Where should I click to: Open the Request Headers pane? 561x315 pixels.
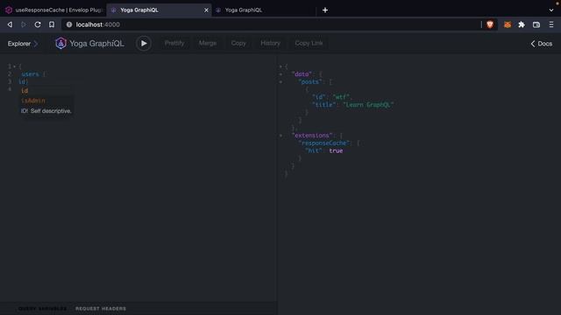click(x=101, y=309)
